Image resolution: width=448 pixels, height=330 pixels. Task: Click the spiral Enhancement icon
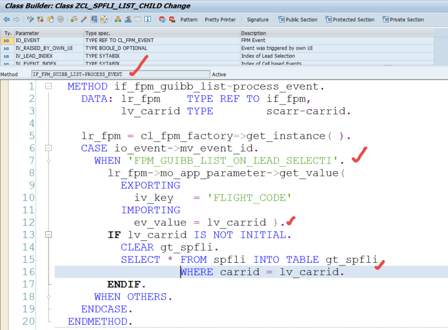click(60, 19)
